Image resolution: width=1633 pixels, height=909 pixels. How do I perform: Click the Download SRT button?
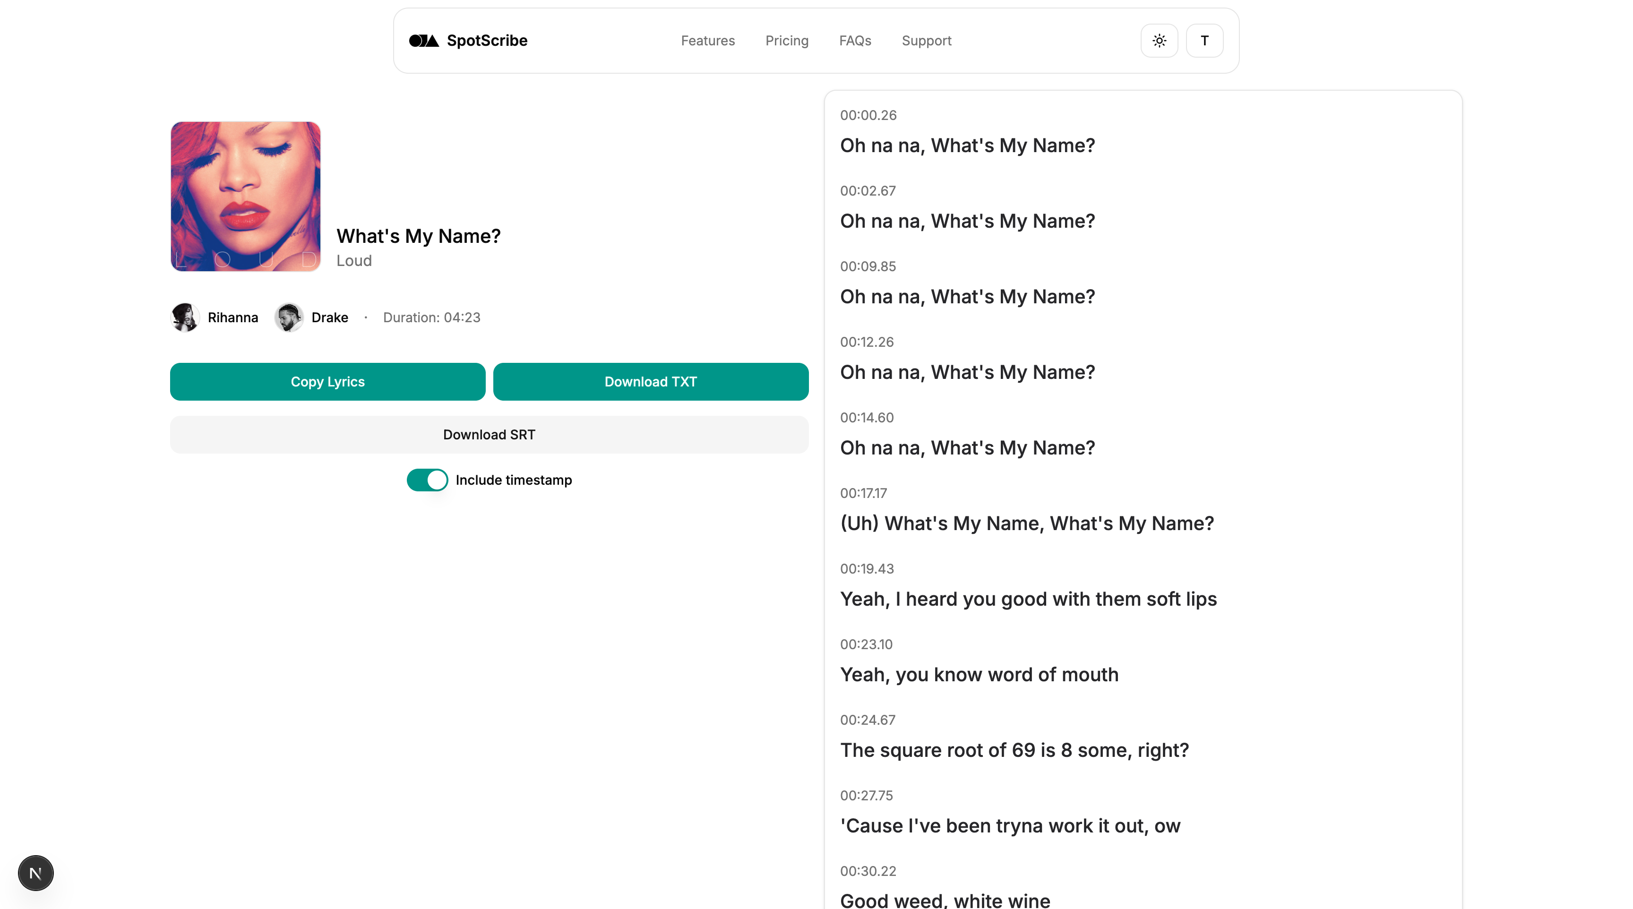(x=489, y=434)
